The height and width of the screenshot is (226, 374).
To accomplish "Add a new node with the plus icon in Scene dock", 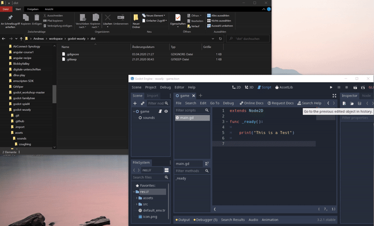I will click(135, 103).
